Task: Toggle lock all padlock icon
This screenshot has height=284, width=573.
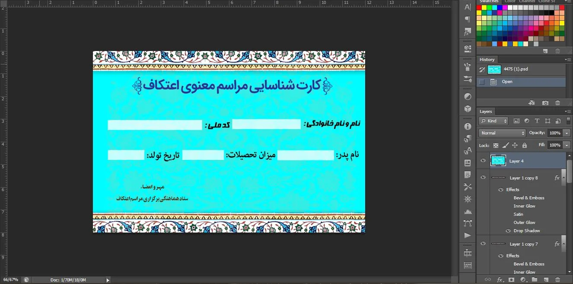Action: (524, 145)
